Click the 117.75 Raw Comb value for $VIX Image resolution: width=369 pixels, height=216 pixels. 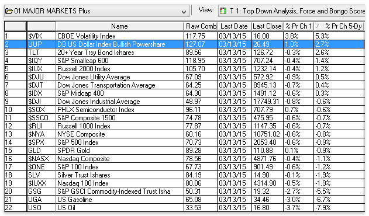[x=195, y=36]
